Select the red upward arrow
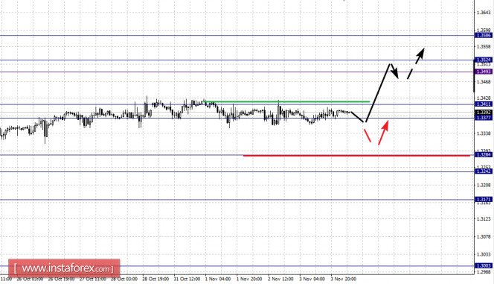 [x=383, y=132]
